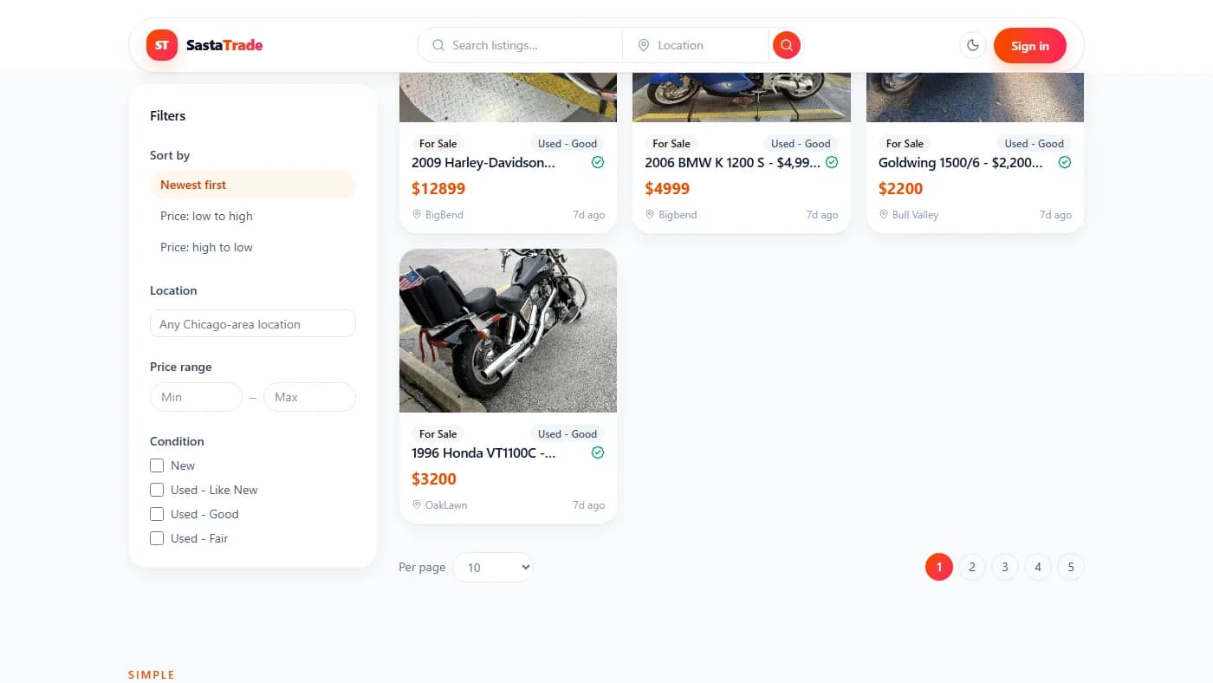Open the BMW K 1200 S listing photo

click(x=742, y=97)
